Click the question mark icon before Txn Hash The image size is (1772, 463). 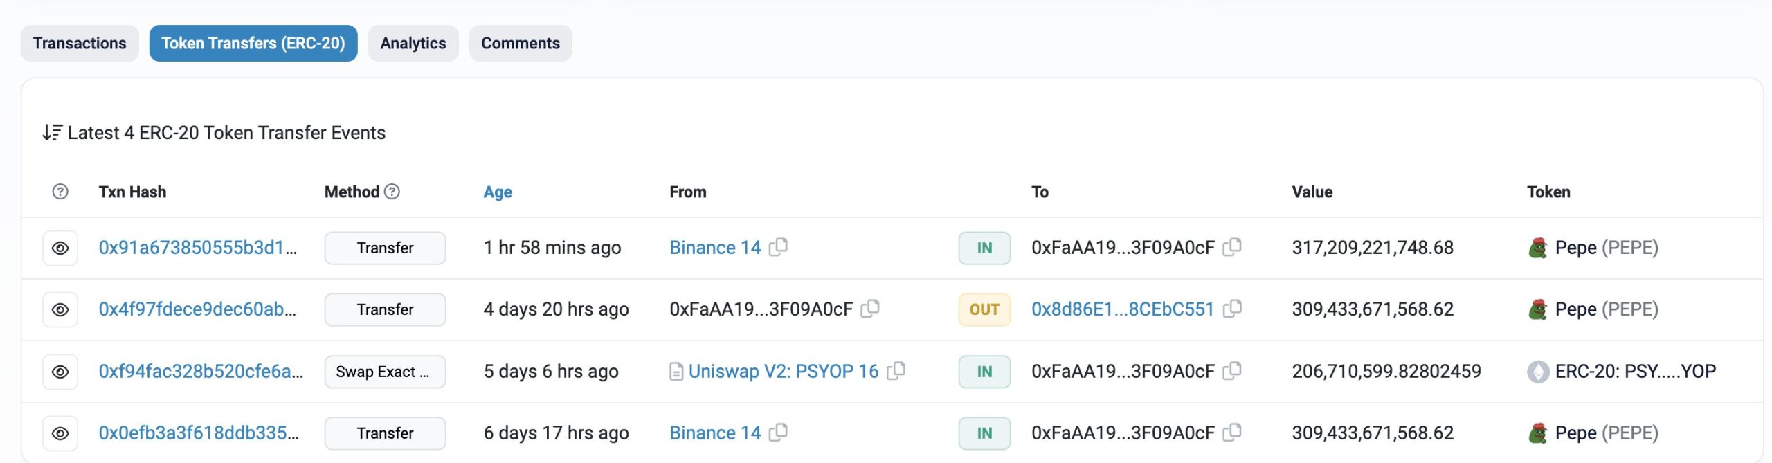60,192
